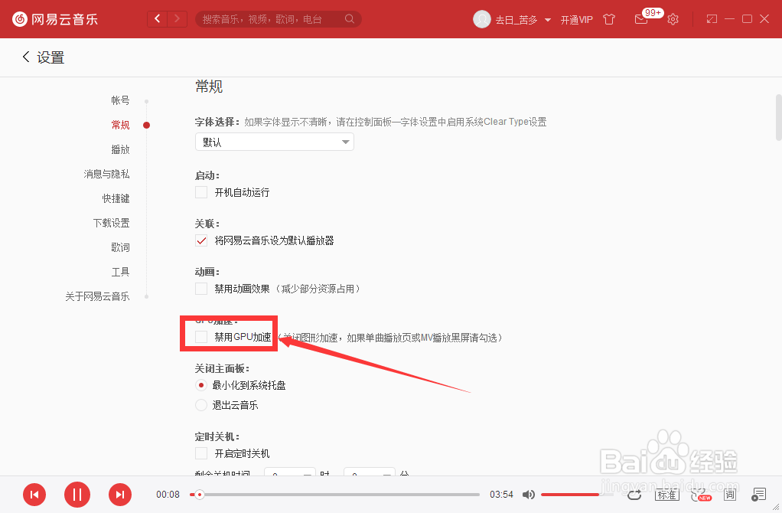
Task: Go to 快捷键 settings section
Action: pyautogui.click(x=116, y=198)
